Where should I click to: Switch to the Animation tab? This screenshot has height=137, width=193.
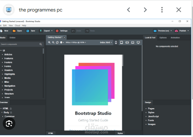click(175, 38)
